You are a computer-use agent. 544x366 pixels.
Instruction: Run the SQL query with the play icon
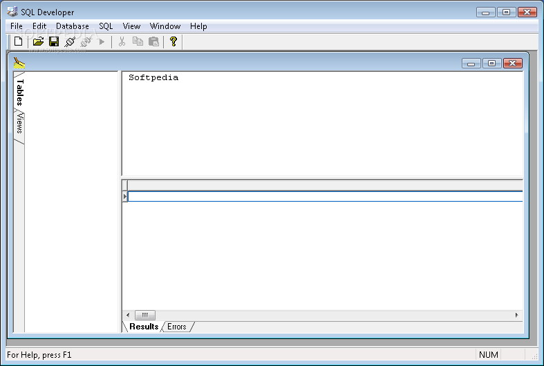tap(102, 42)
